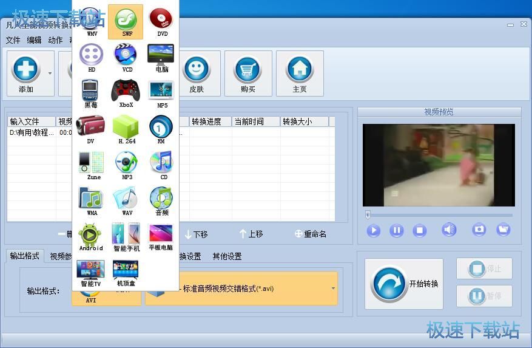The width and height of the screenshot is (532, 348).
Task: Take a snapshot with the camera icon
Action: coord(479,230)
